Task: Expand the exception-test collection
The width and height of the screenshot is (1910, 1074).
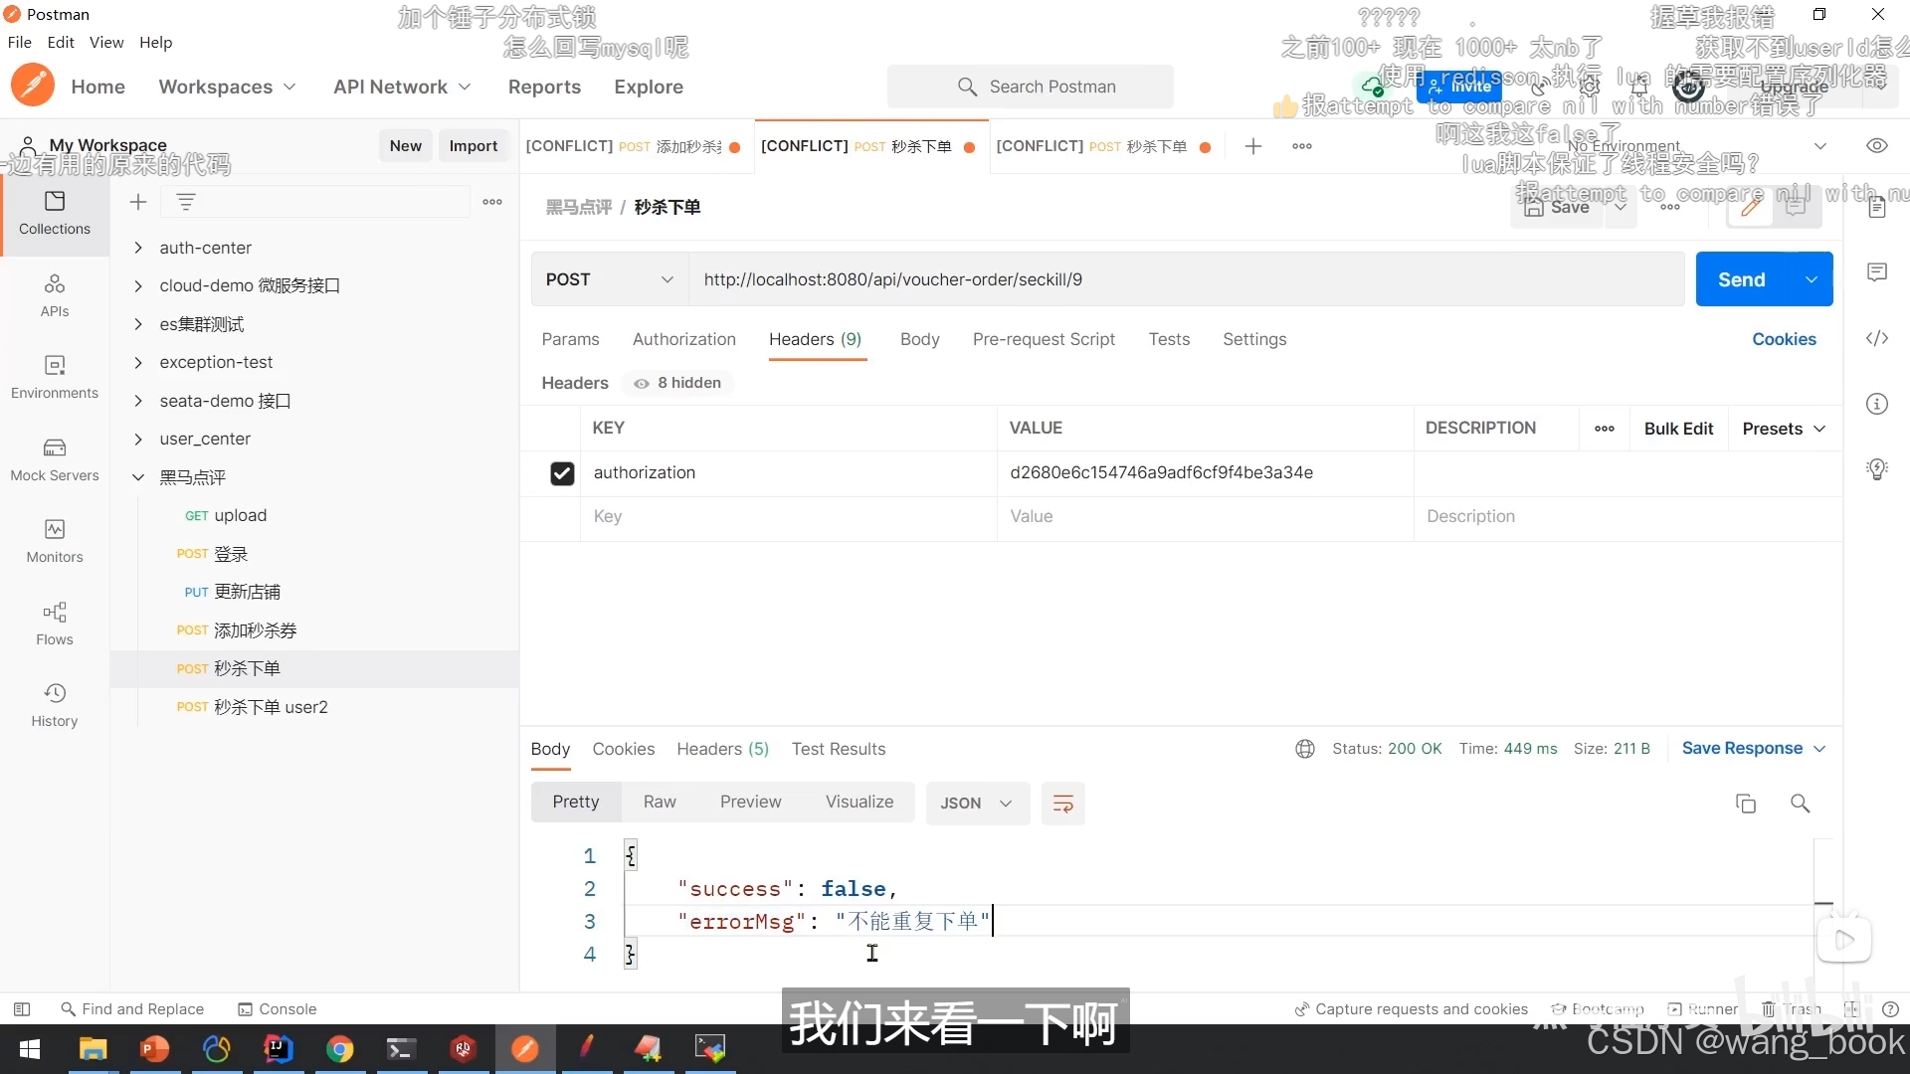Action: click(138, 363)
